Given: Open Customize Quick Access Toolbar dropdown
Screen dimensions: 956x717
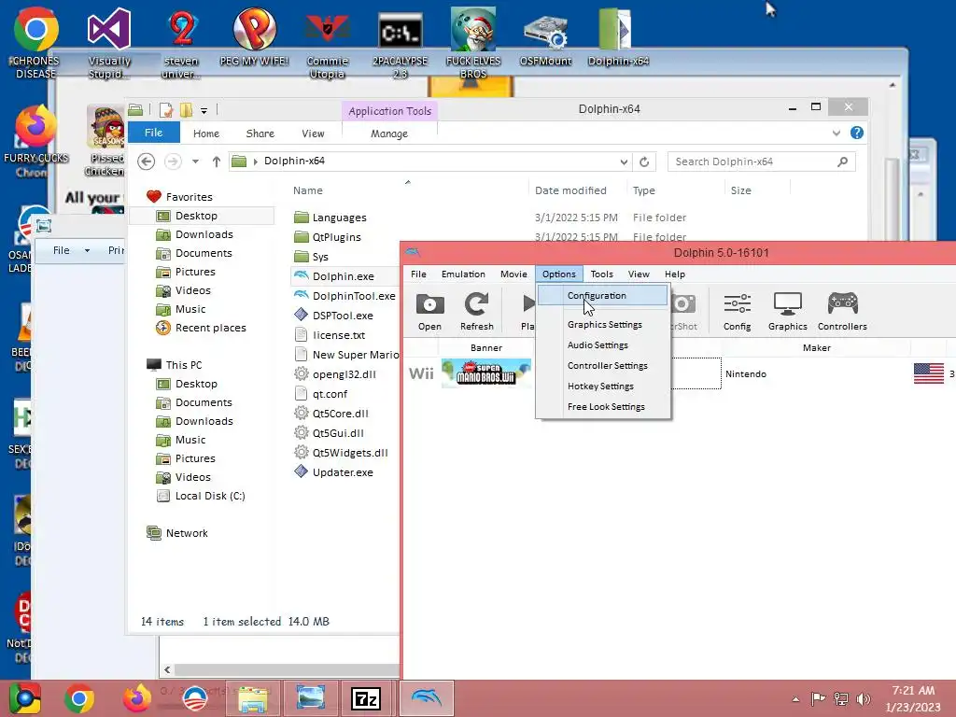Looking at the screenshot, I should pyautogui.click(x=204, y=111).
